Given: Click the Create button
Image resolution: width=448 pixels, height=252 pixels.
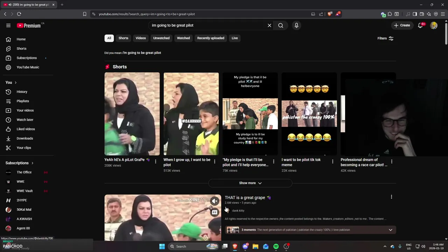Looking at the screenshot, I should pyautogui.click(x=402, y=25).
